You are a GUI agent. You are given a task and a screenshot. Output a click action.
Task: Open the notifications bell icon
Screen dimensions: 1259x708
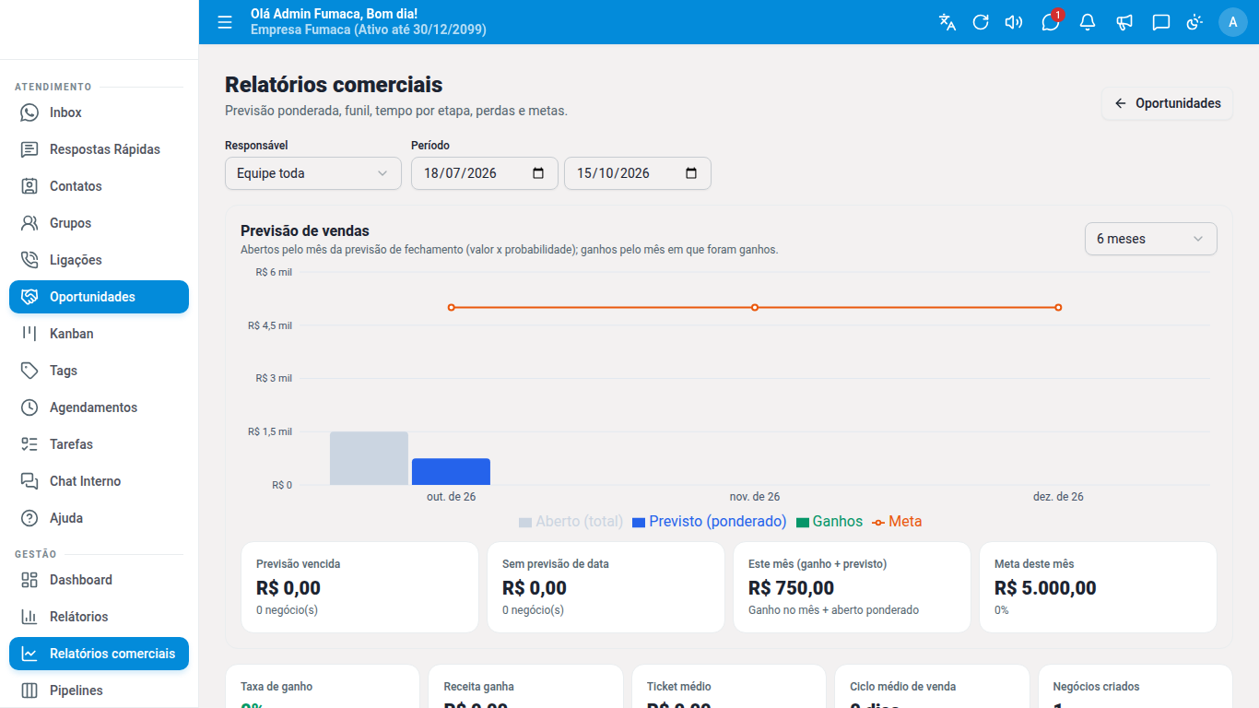click(x=1088, y=22)
